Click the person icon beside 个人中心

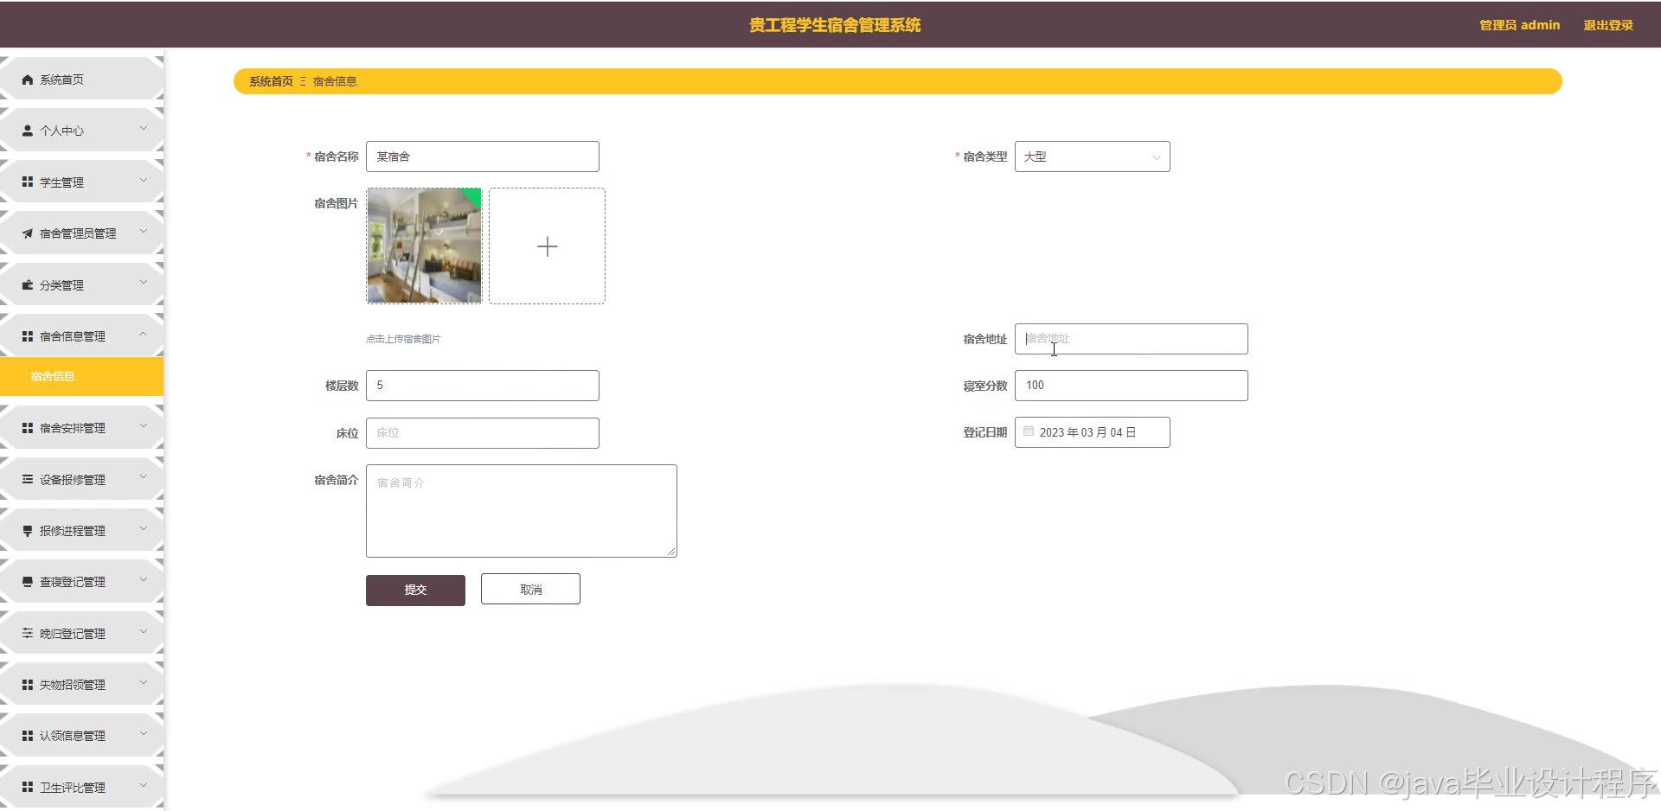(x=28, y=131)
